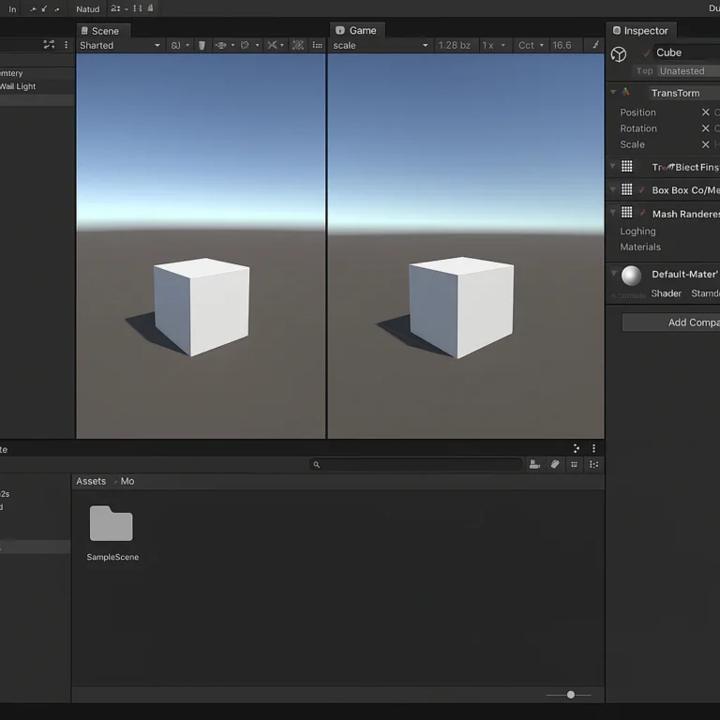Open the effects dropdown arrow in Scene toolbar
Image resolution: width=720 pixels, height=720 pixels.
coord(232,45)
